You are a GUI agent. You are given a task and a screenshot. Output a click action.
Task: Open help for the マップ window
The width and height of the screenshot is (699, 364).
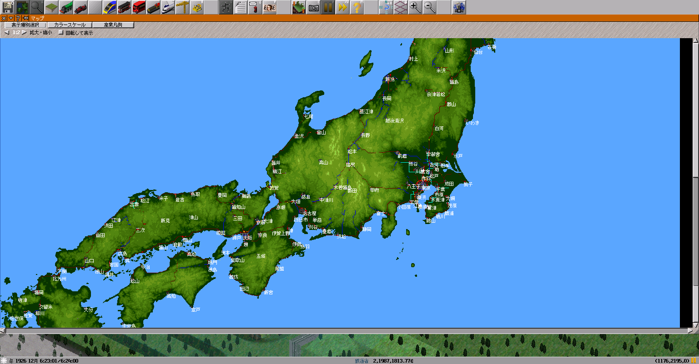18,18
